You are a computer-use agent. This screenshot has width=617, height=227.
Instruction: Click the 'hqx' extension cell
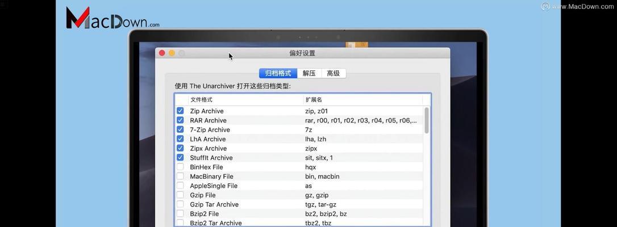(310, 167)
